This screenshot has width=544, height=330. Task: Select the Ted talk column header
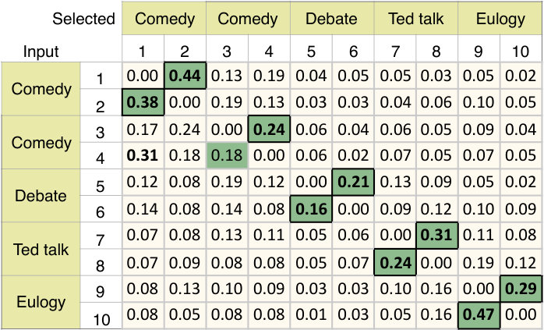tap(416, 18)
